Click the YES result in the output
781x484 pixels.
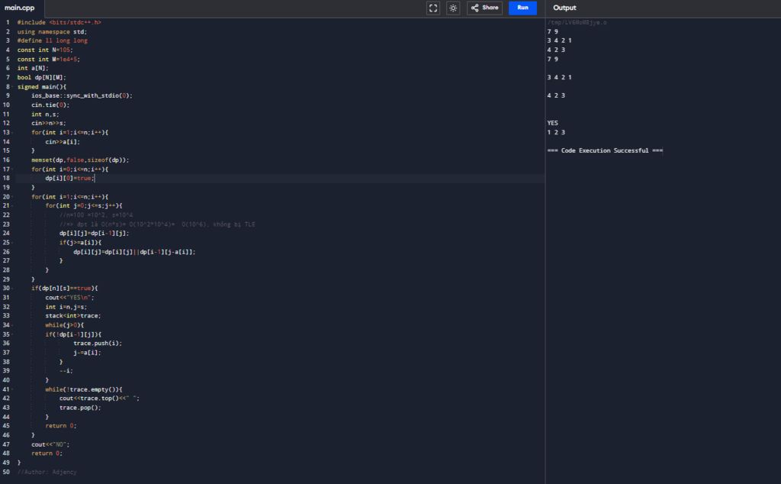553,123
